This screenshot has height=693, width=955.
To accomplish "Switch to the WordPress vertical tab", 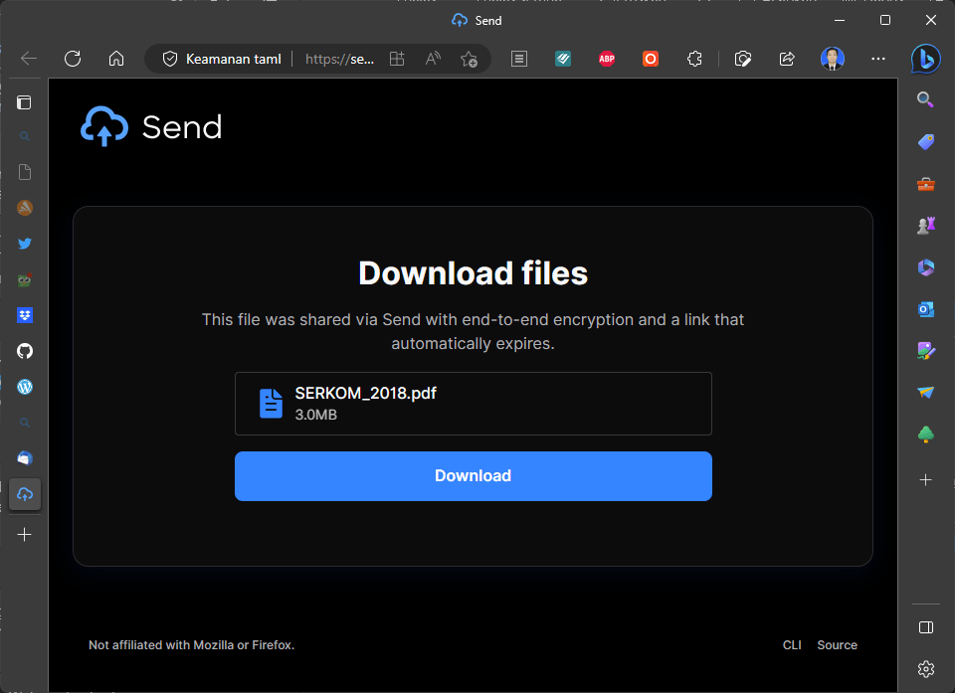I will pyautogui.click(x=25, y=387).
